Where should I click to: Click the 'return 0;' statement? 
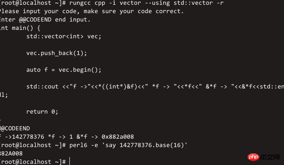click(42, 112)
